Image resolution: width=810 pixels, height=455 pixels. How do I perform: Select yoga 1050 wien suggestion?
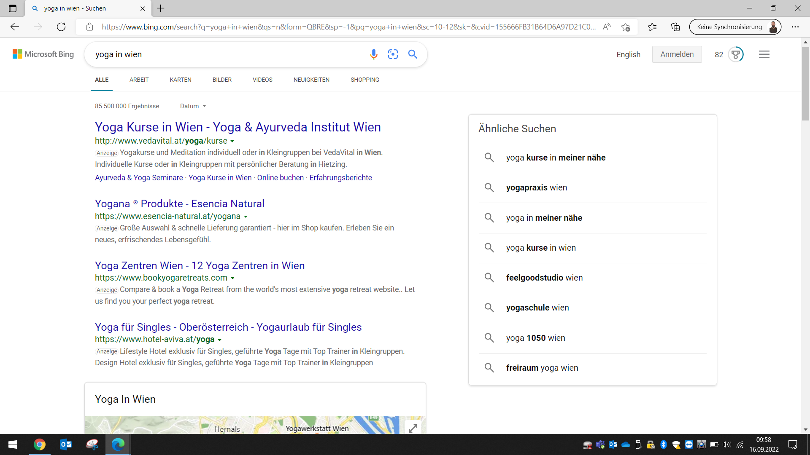(592, 338)
